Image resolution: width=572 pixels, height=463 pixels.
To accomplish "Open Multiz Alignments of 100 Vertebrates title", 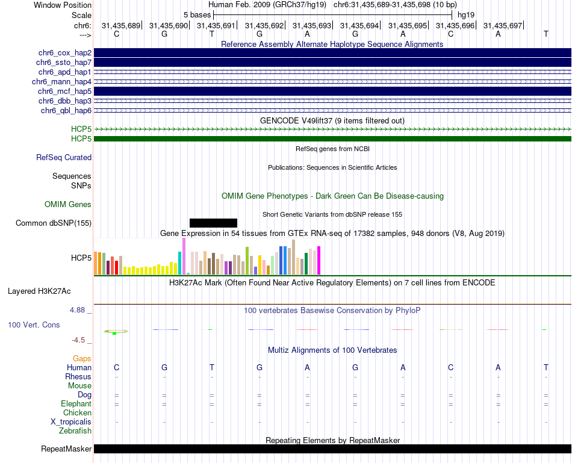I will (x=332, y=350).
